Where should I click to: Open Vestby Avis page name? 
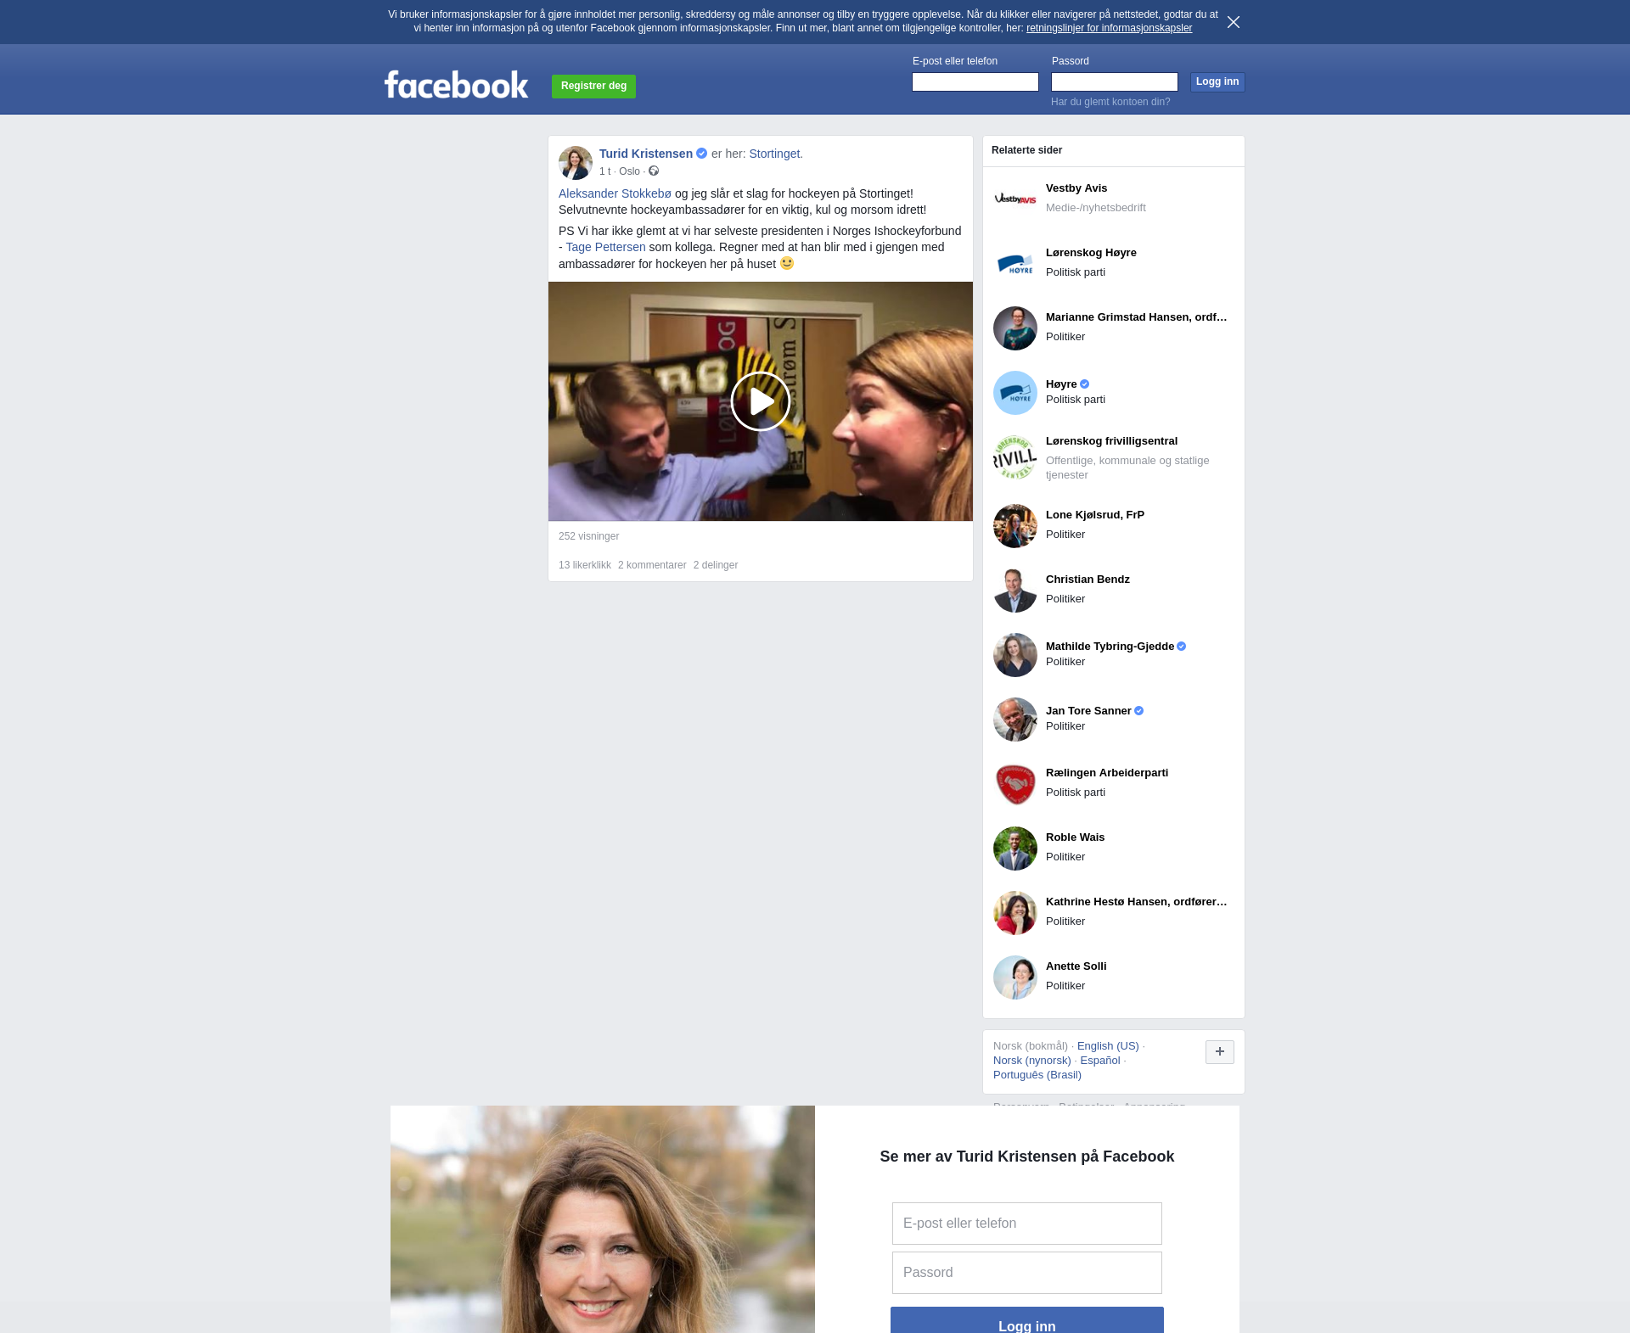pyautogui.click(x=1076, y=188)
